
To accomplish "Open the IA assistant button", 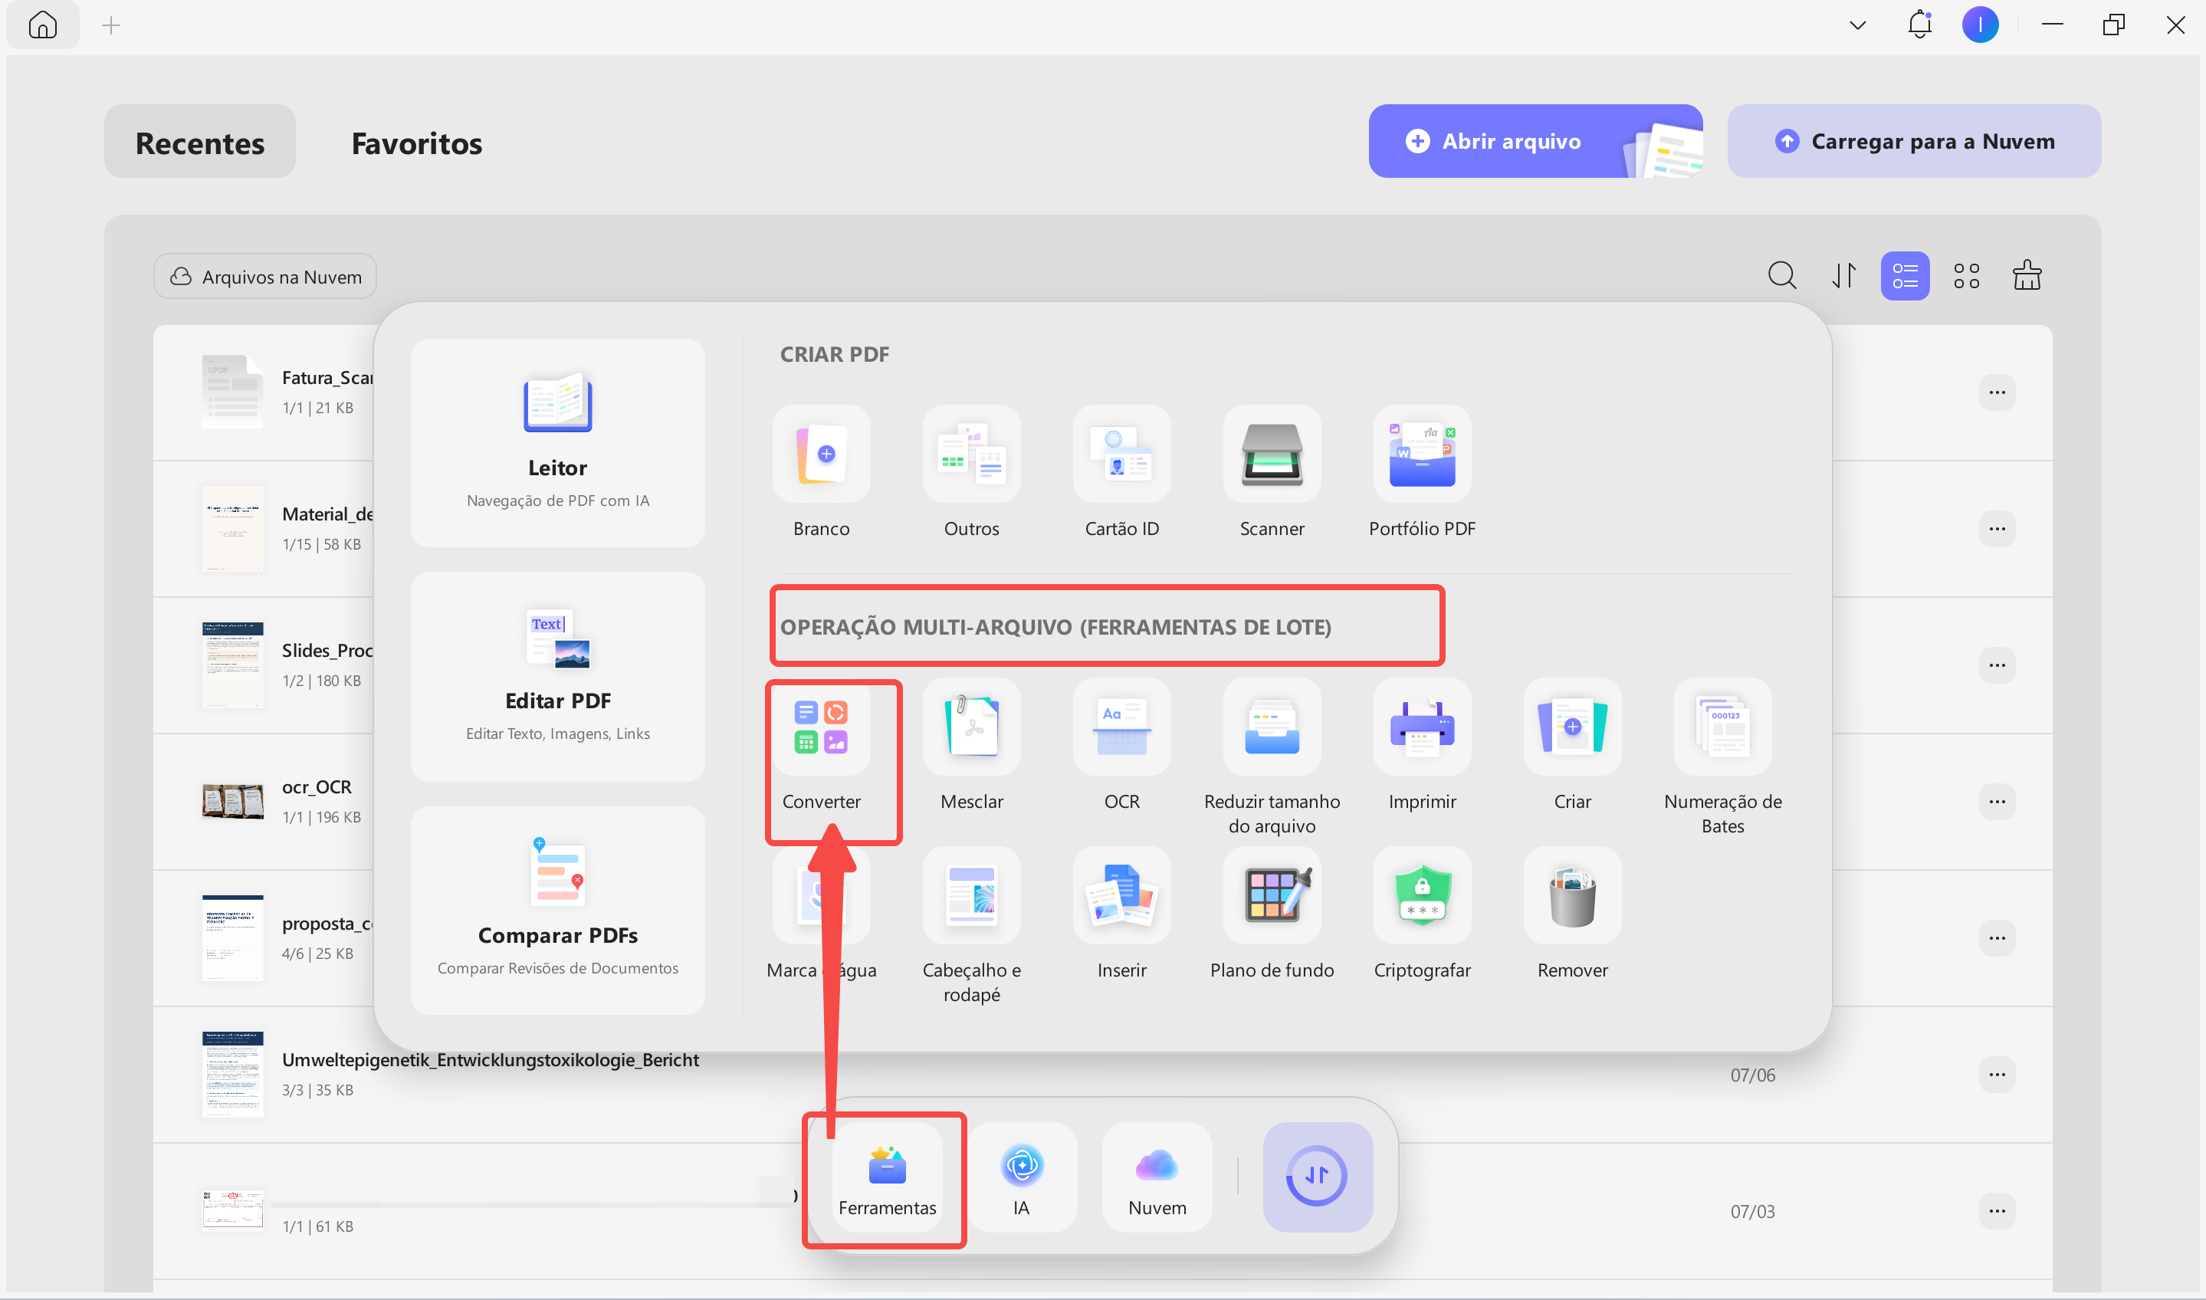I will click(1021, 1177).
